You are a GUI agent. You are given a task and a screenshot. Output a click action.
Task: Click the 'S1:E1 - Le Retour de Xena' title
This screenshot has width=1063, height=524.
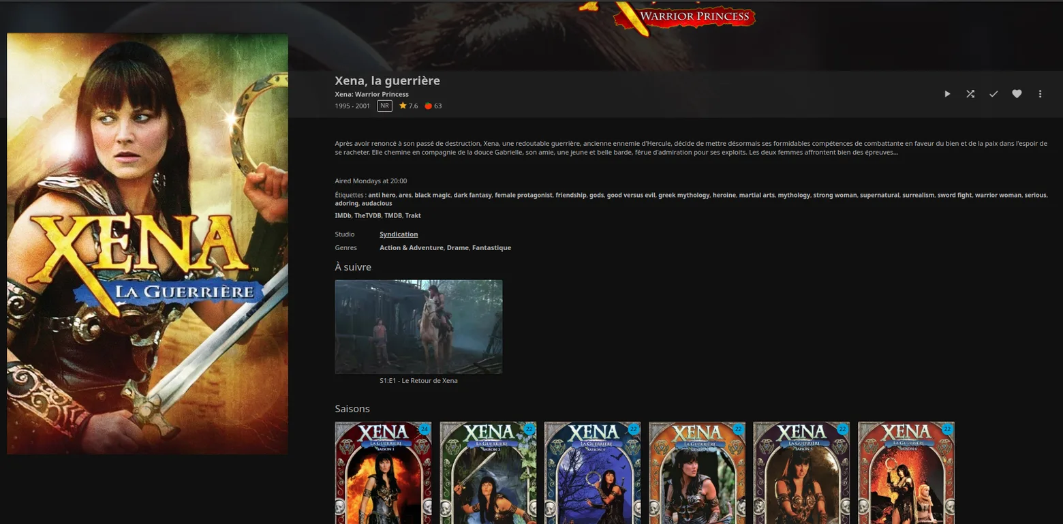418,381
